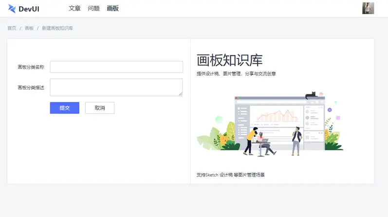Grab the textarea resize handle corner
Viewport: 388px width, 217px height.
click(181, 94)
